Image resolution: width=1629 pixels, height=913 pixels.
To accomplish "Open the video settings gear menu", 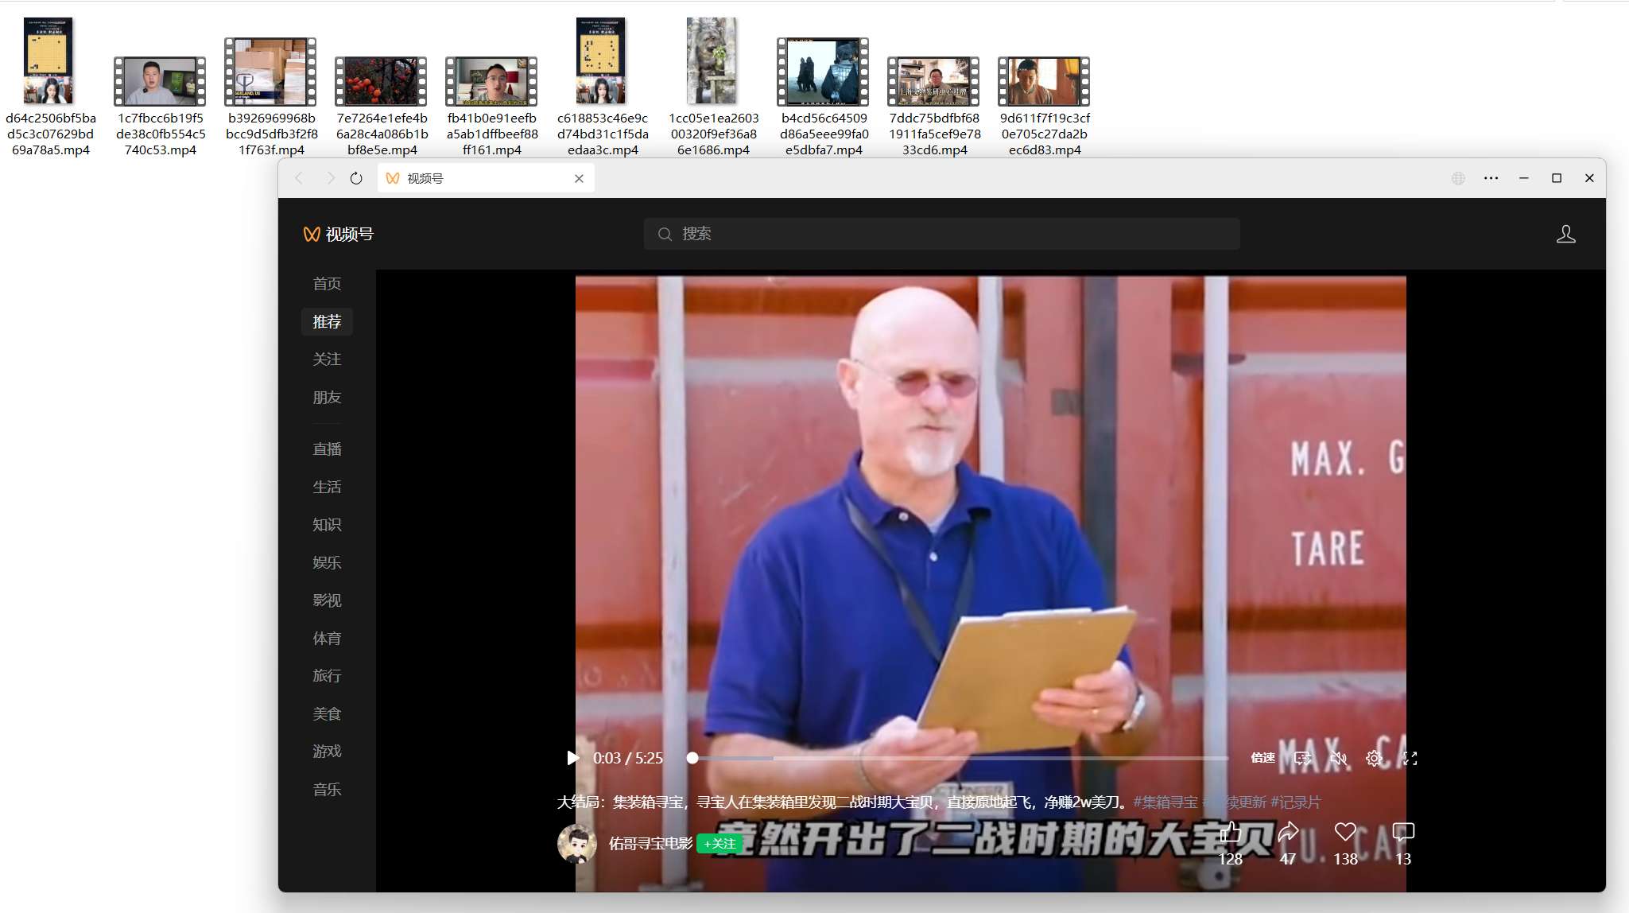I will point(1375,758).
